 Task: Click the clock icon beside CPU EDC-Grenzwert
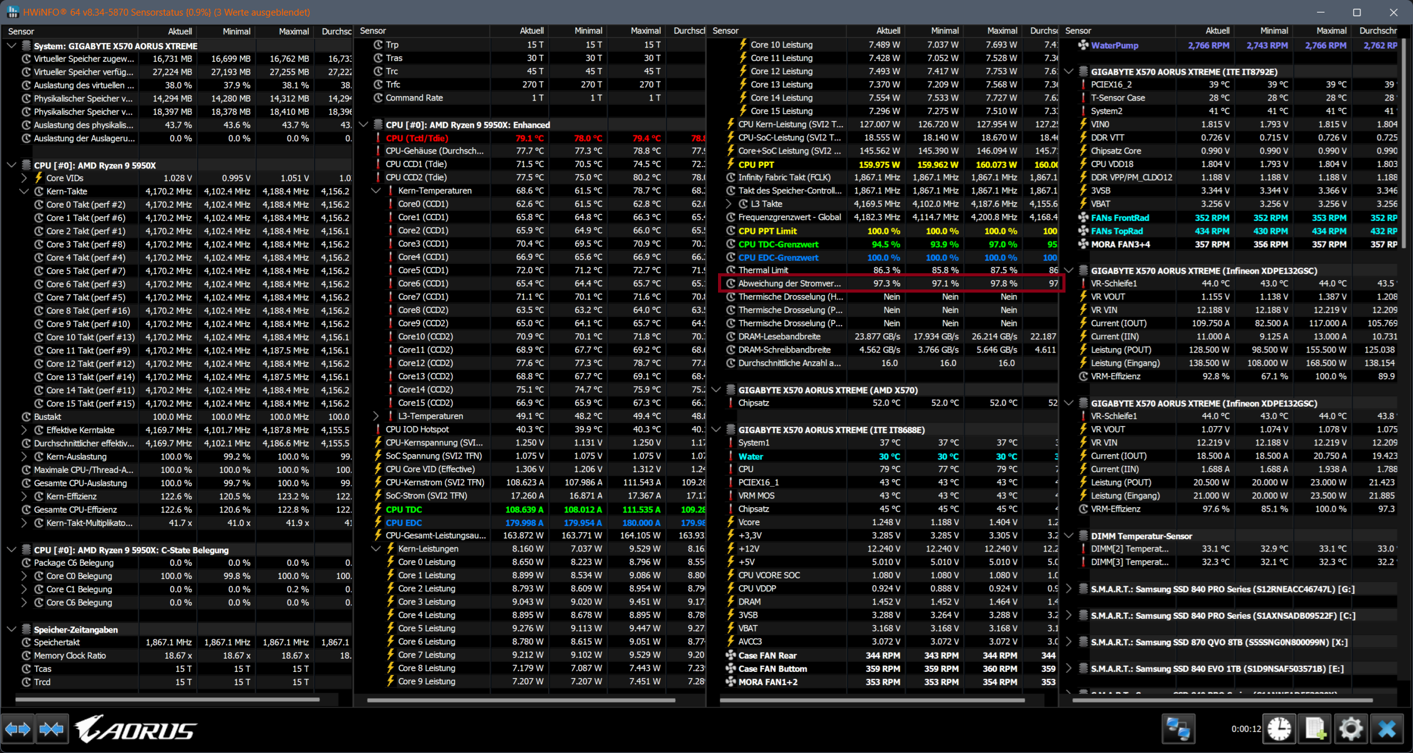tap(731, 258)
